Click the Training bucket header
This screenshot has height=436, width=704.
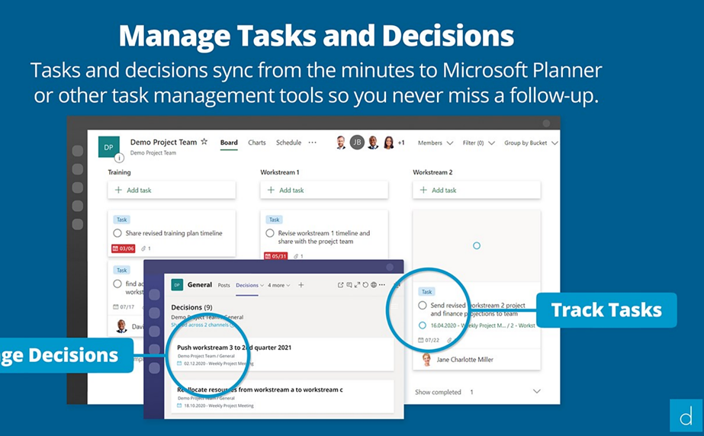[120, 172]
